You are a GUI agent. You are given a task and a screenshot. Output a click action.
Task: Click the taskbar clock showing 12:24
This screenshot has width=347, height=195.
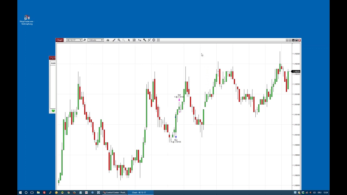pos(326,193)
